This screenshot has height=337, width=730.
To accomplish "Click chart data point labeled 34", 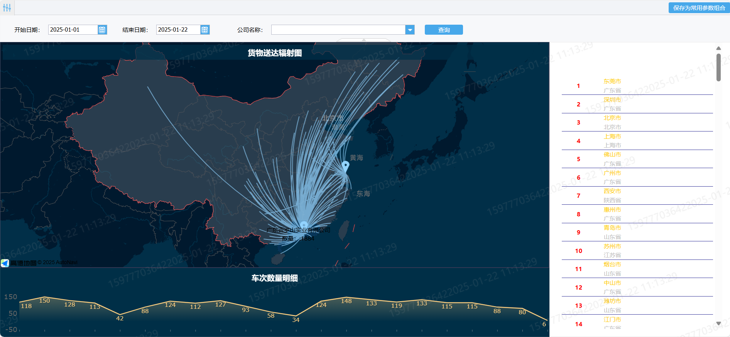I will [296, 320].
